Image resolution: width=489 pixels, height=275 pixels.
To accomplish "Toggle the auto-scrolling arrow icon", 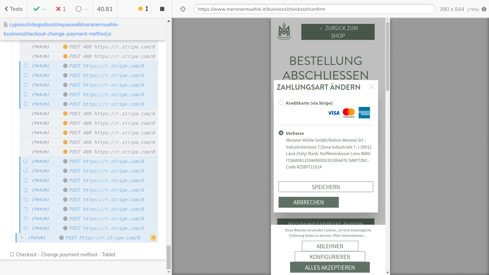I will (147, 9).
